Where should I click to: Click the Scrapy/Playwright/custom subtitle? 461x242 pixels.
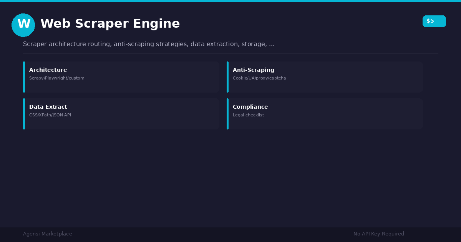click(x=56, y=78)
